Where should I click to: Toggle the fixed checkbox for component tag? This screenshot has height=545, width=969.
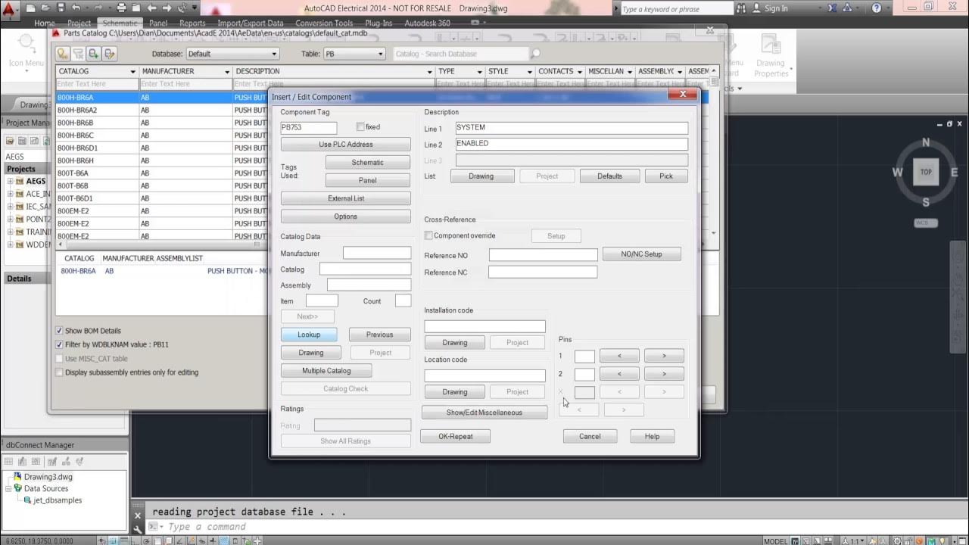coord(360,127)
